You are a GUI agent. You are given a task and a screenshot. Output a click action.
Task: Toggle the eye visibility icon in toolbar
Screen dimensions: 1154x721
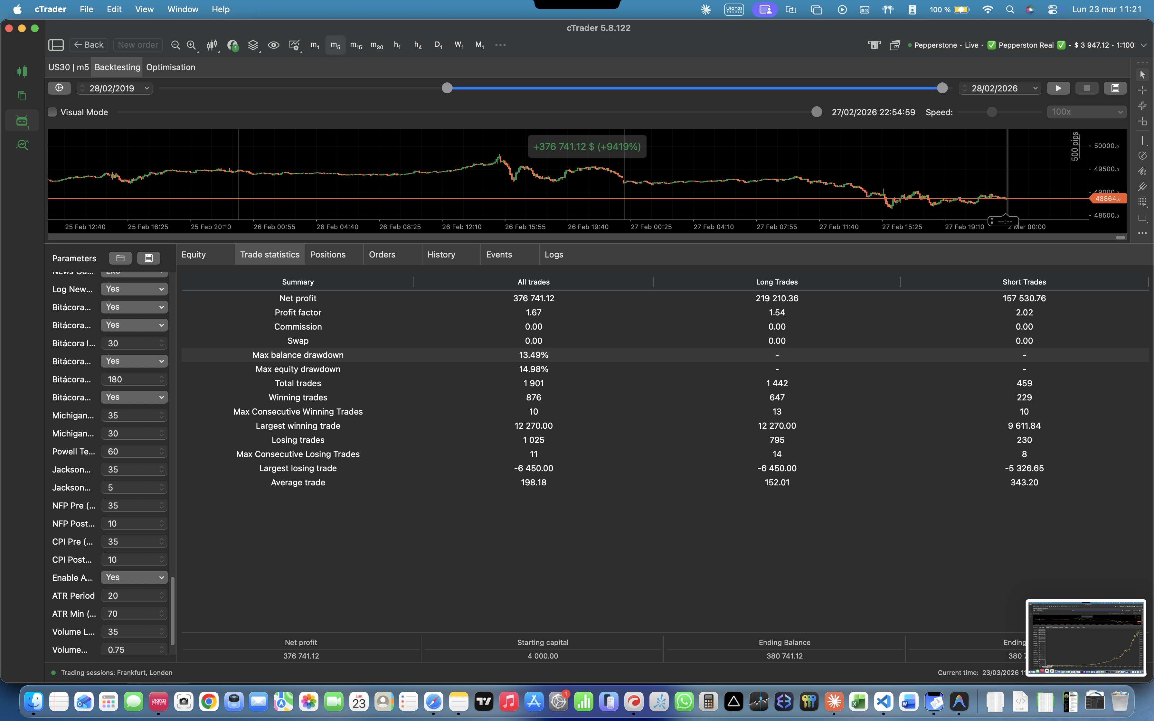tap(273, 45)
